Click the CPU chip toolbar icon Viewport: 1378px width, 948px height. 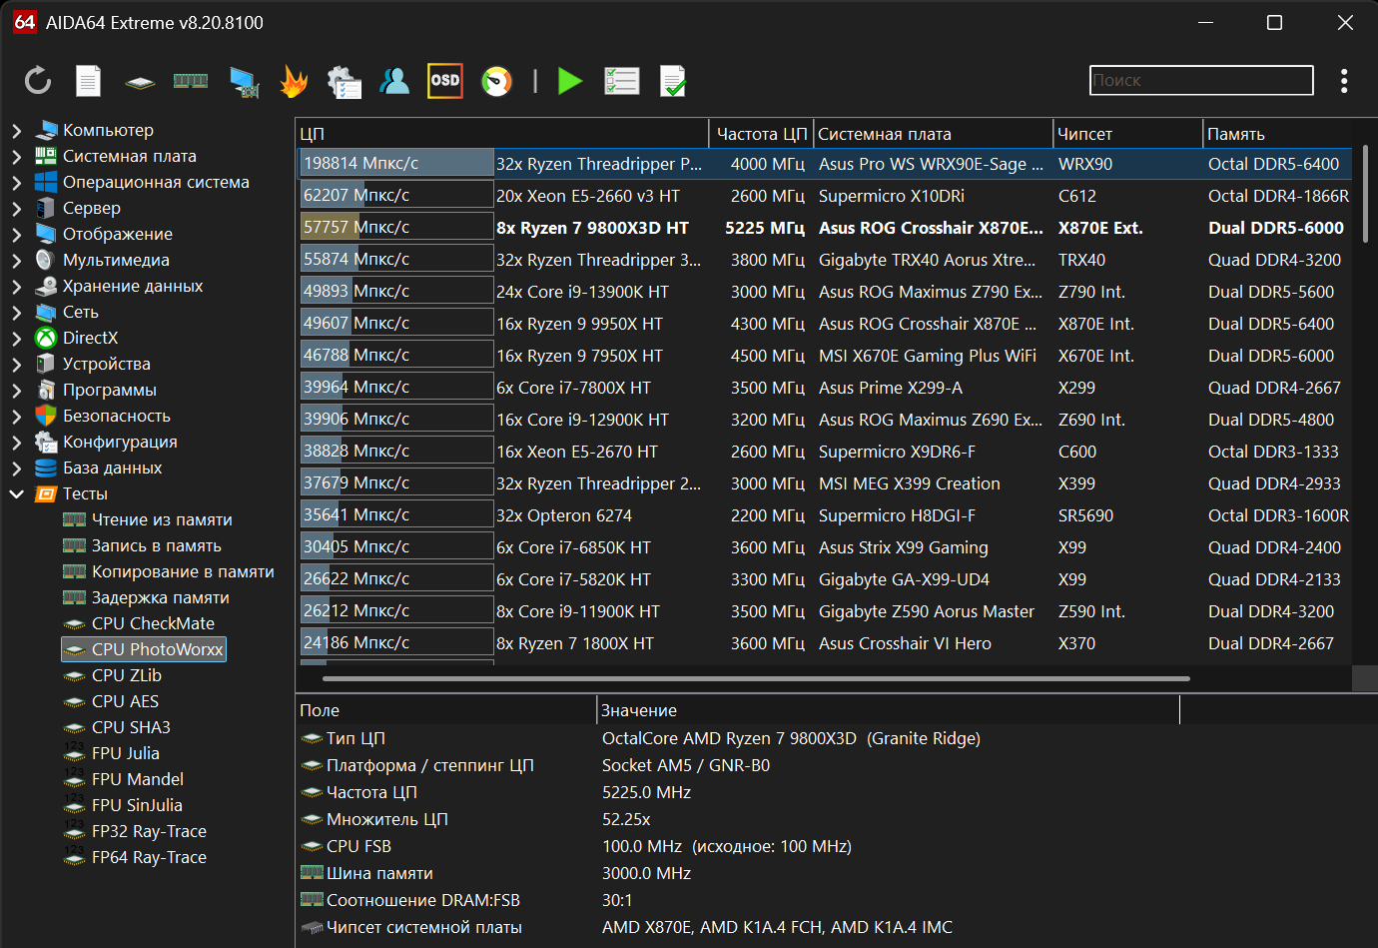point(140,82)
